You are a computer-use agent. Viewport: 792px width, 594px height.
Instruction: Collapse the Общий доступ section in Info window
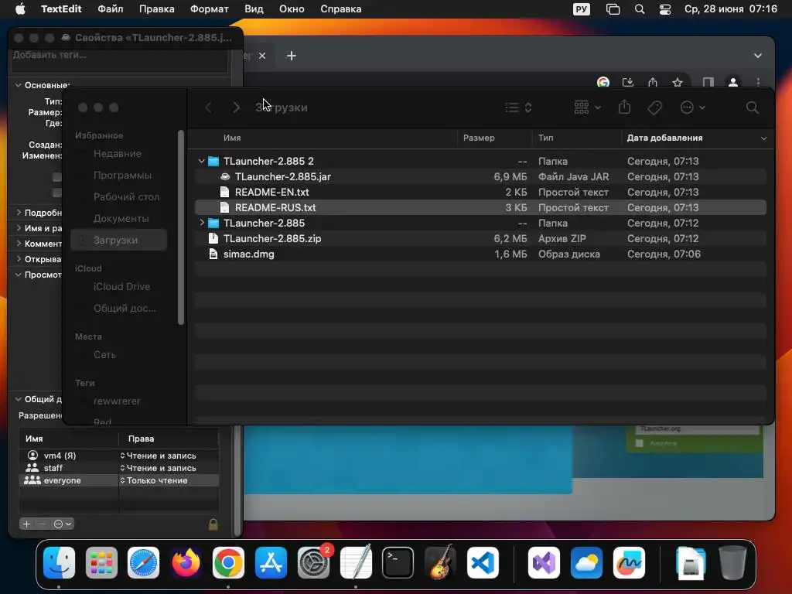19,399
